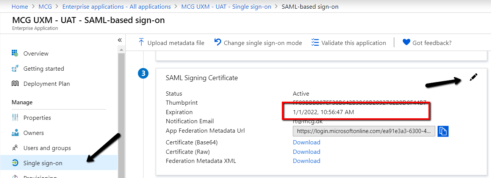Collapse the sidebar with double chevron
491x178 pixels.
click(120, 40)
